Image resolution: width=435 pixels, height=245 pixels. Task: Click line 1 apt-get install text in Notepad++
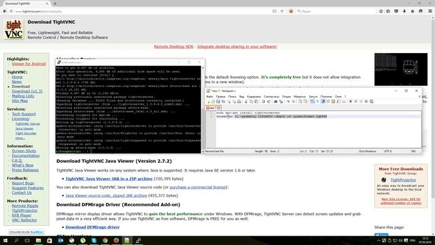click(248, 113)
